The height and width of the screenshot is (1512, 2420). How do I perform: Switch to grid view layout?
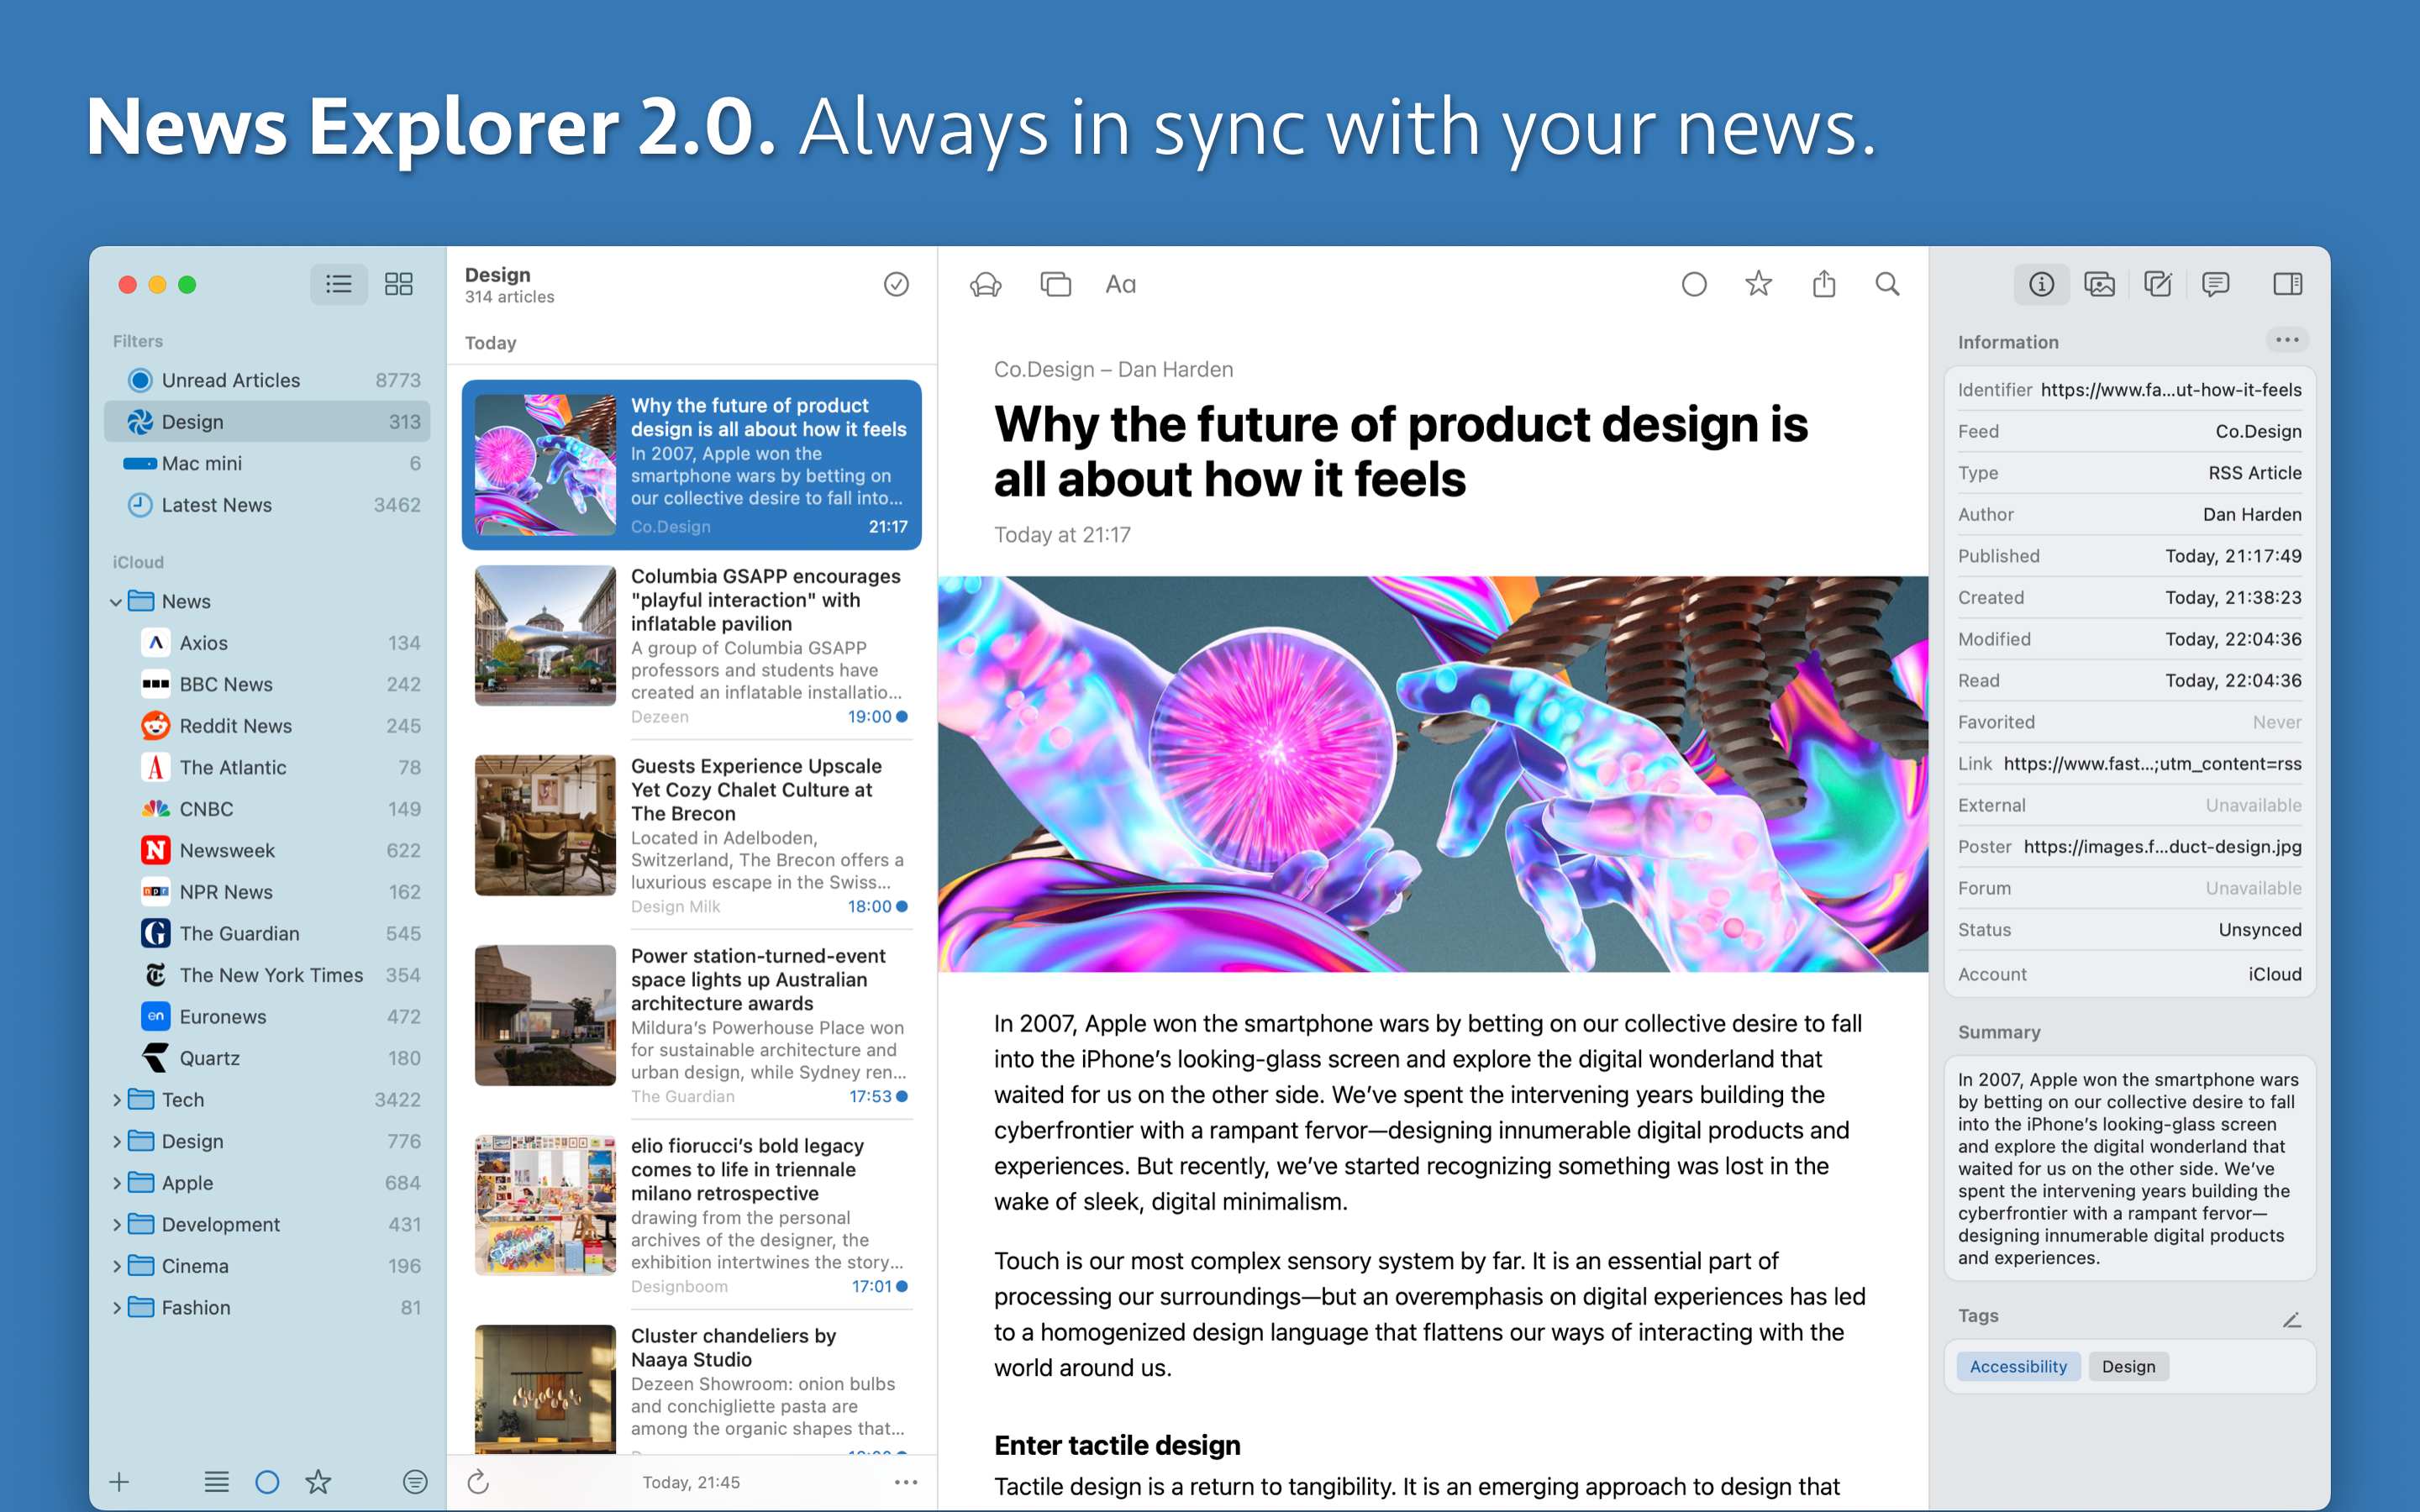tap(398, 284)
